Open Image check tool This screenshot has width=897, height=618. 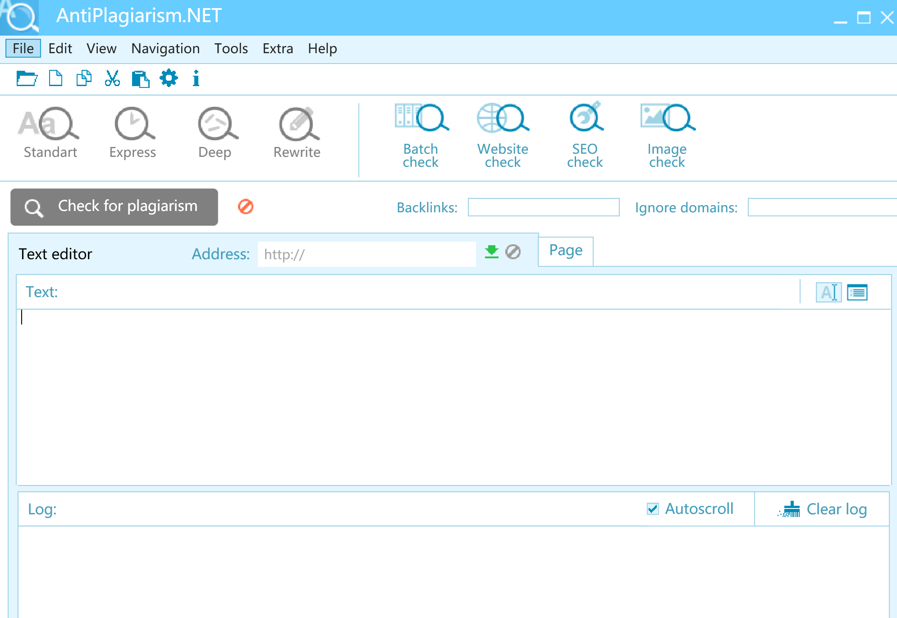click(667, 136)
